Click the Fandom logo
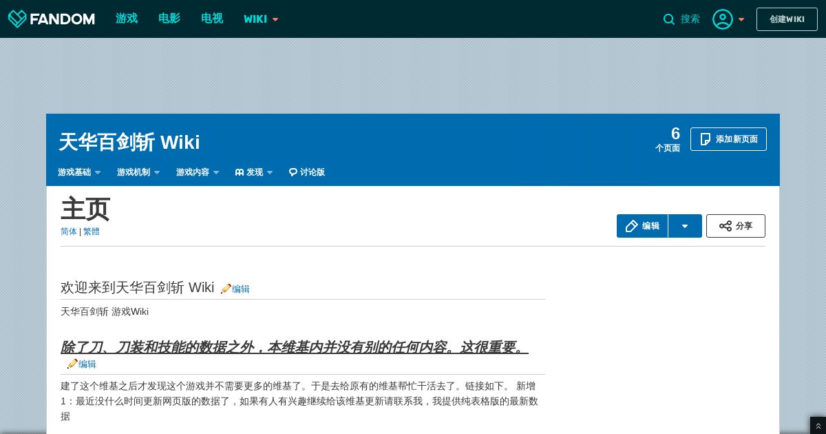The width and height of the screenshot is (826, 434). click(x=51, y=19)
